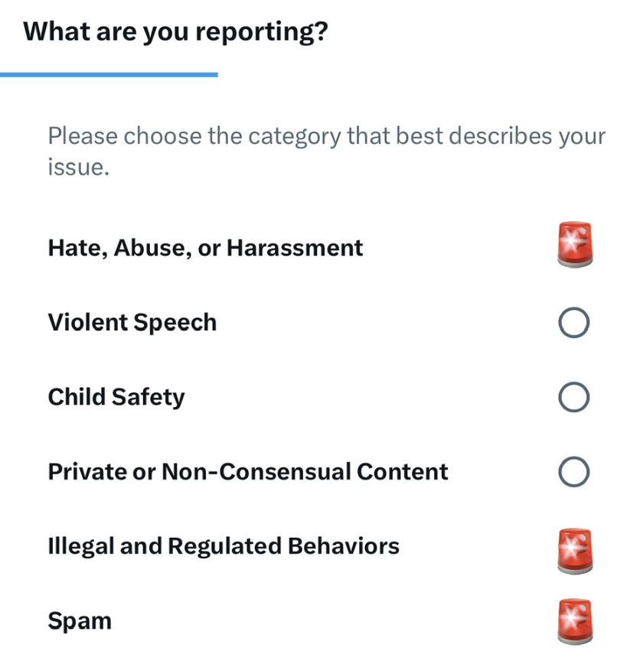Click the 'What are you reporting?' heading
Viewport: 643px width, 664px height.
coord(175,32)
